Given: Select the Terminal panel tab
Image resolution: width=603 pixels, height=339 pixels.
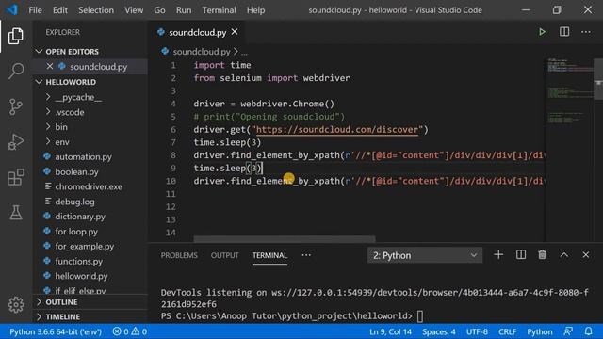Looking at the screenshot, I should (x=269, y=255).
